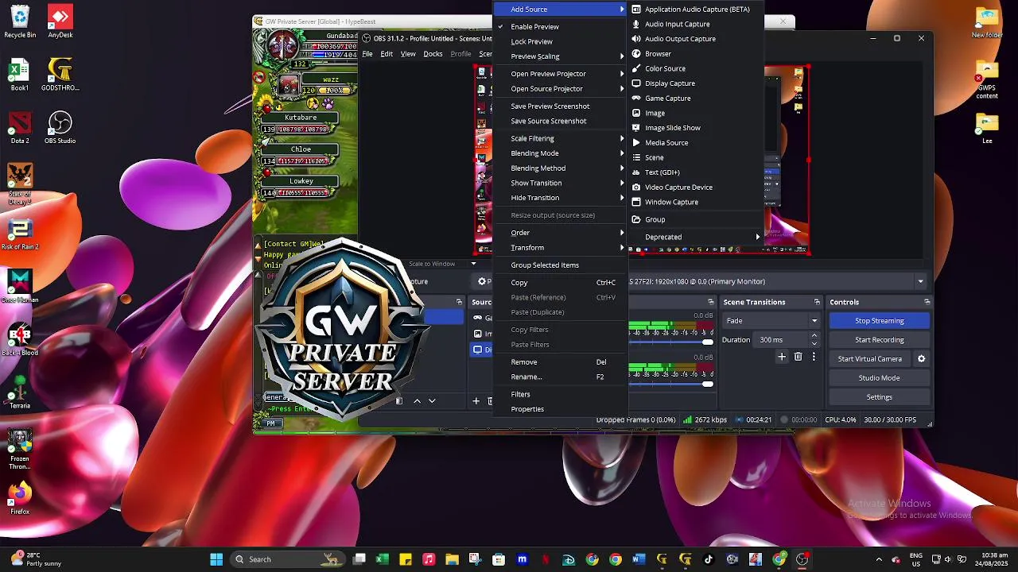Expand the Transform submenu

pyautogui.click(x=561, y=248)
